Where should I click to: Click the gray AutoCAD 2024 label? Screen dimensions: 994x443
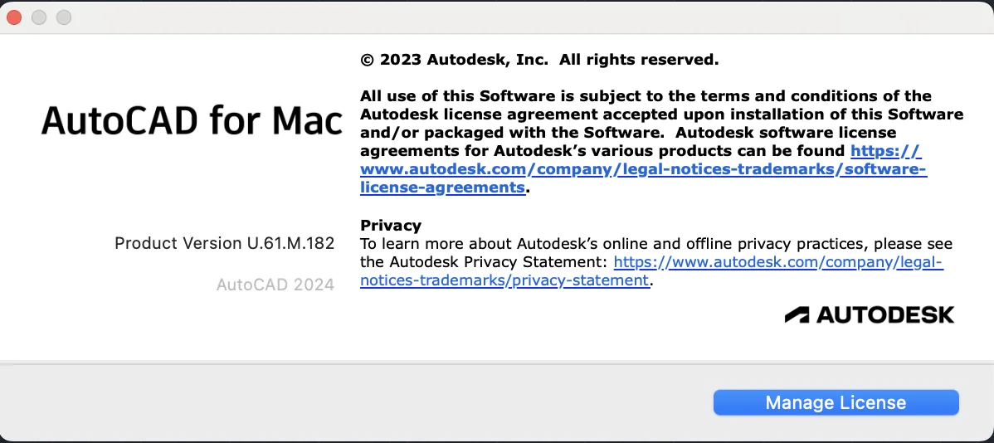point(275,285)
